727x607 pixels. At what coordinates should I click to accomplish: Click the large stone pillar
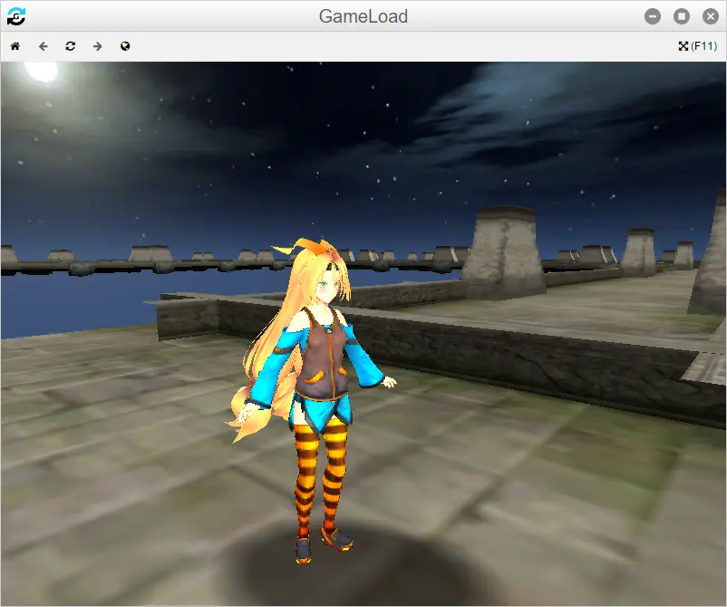(x=504, y=252)
